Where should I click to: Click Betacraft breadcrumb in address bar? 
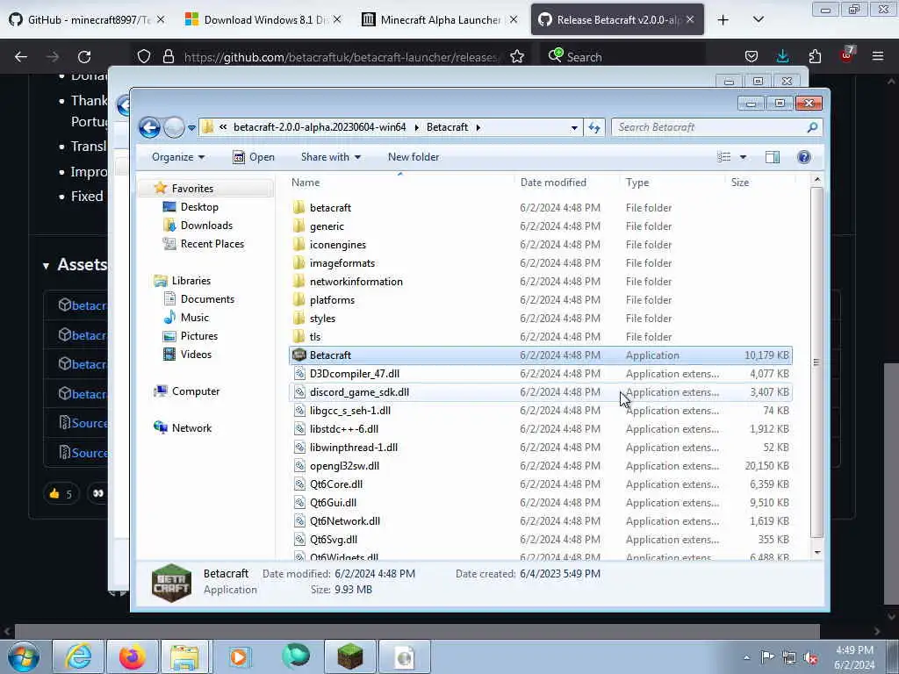pyautogui.click(x=447, y=127)
